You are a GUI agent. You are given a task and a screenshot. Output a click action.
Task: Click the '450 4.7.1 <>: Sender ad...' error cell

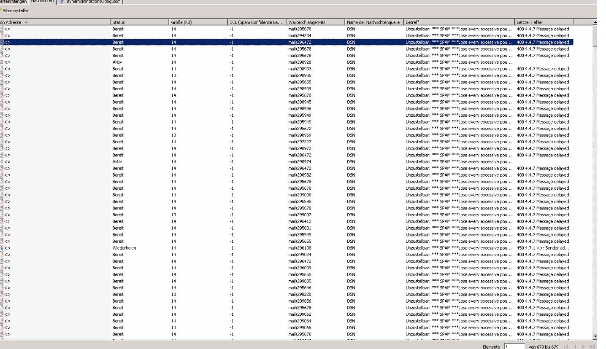(x=543, y=248)
